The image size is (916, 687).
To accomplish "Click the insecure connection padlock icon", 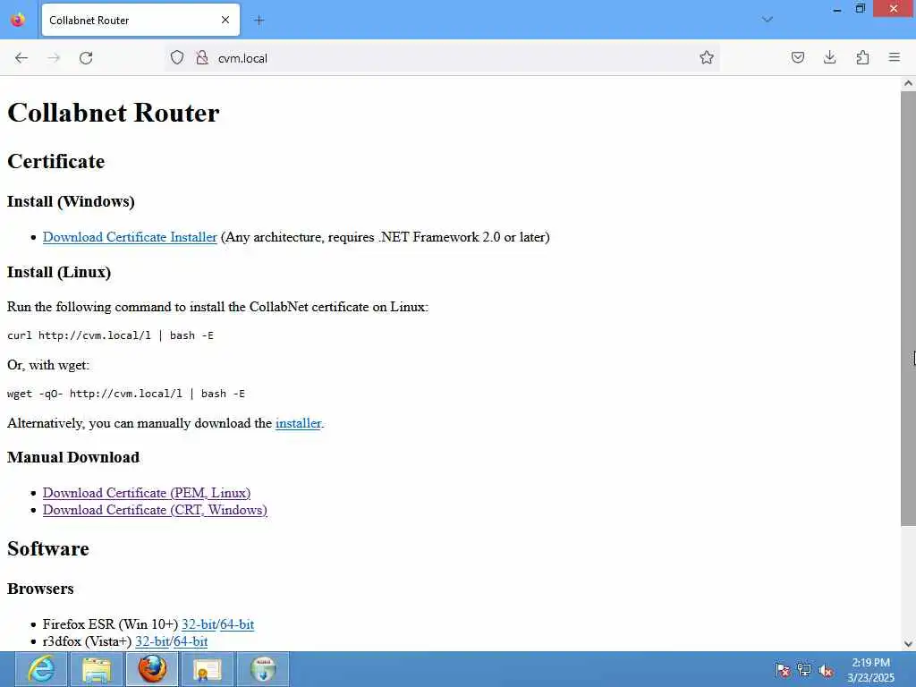I will click(x=202, y=58).
